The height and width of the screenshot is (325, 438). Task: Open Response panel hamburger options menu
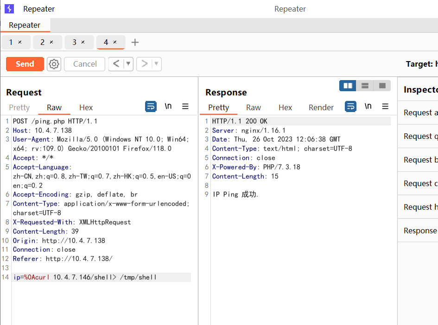click(x=385, y=106)
